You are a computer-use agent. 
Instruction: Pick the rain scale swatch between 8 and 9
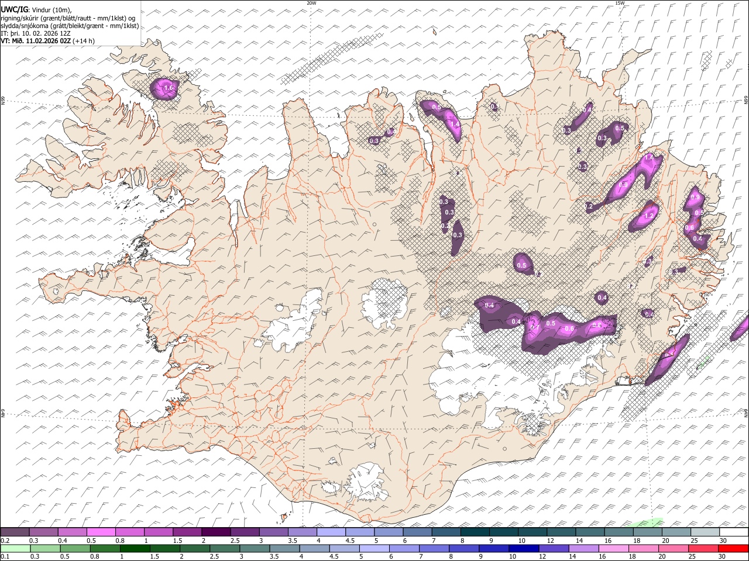pyautogui.click(x=465, y=548)
